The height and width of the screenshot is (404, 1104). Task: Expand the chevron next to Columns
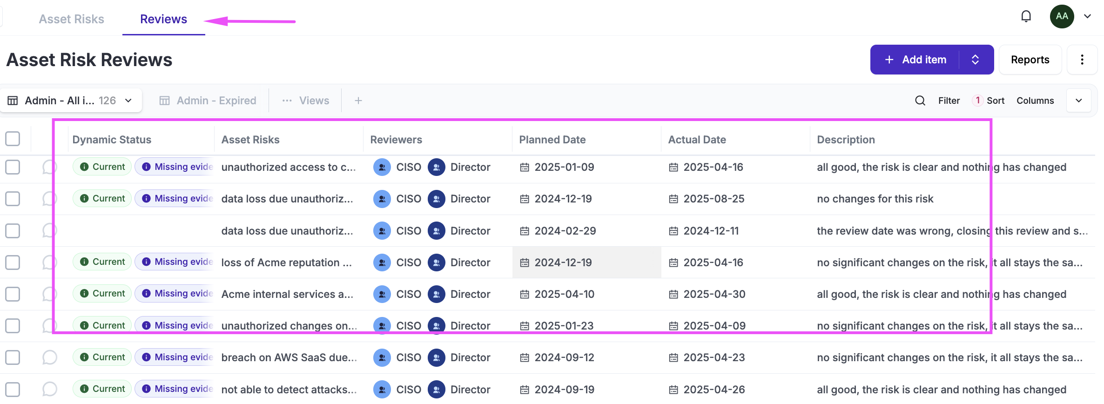(1078, 101)
